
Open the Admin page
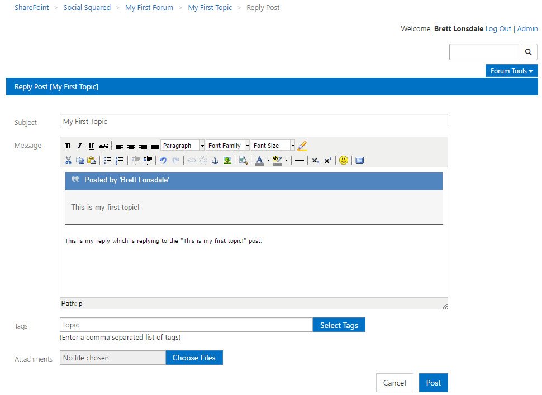(527, 28)
